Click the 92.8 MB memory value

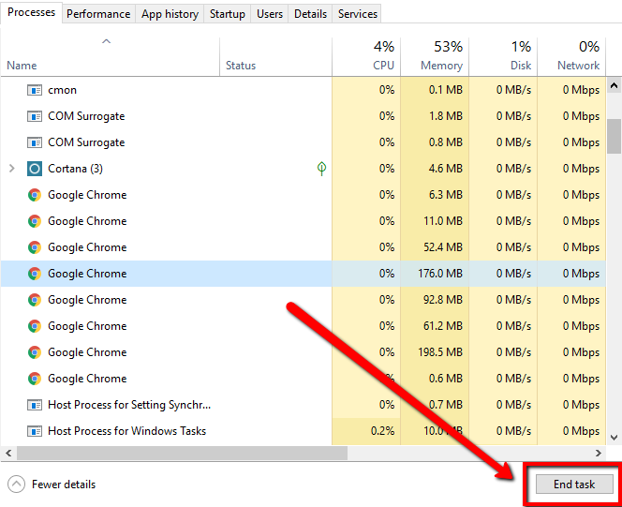click(443, 300)
